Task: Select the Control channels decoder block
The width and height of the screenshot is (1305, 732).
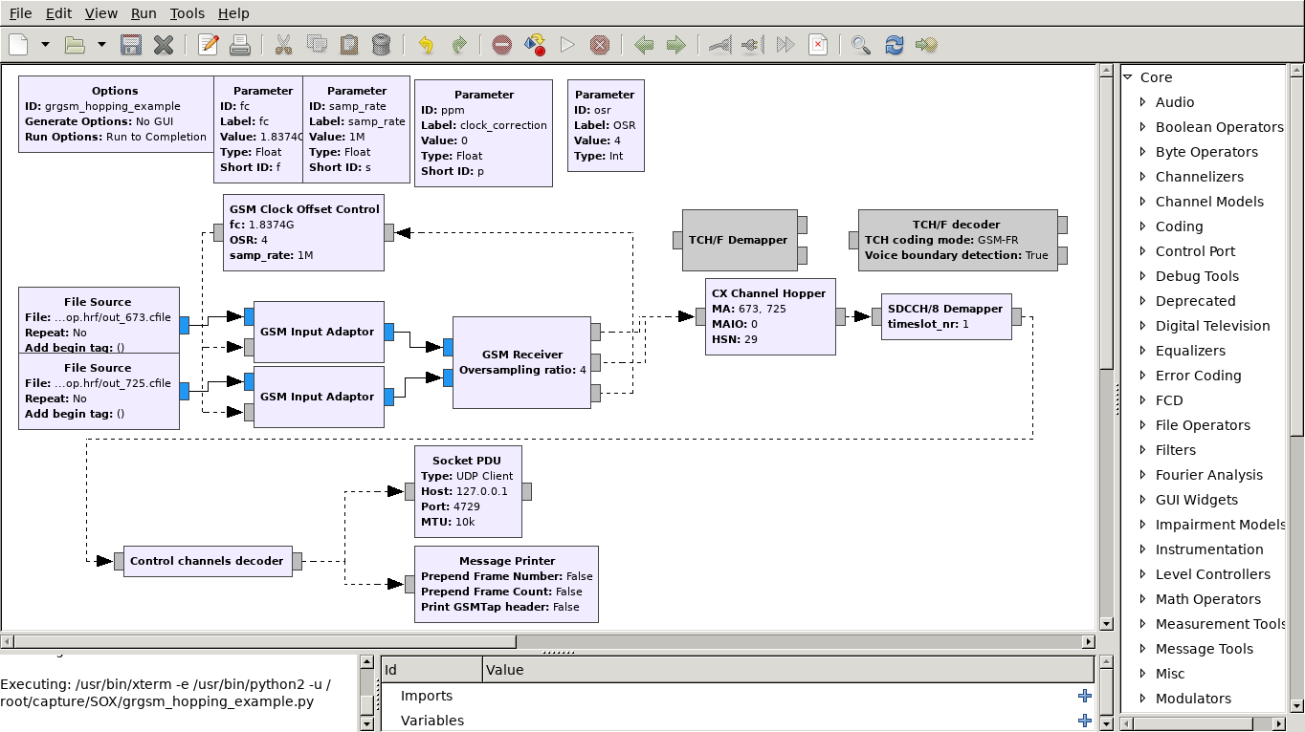Action: coord(207,561)
